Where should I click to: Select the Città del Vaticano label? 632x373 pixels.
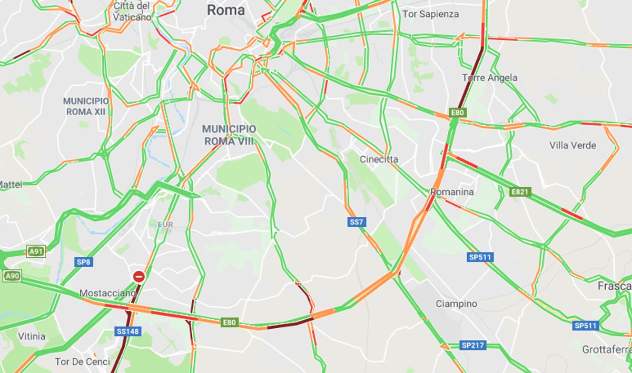pyautogui.click(x=133, y=11)
